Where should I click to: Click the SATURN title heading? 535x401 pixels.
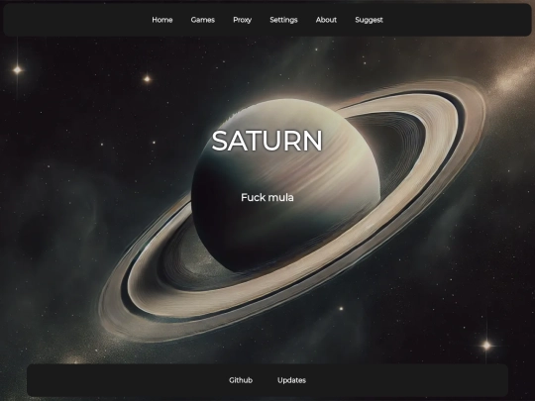click(267, 141)
